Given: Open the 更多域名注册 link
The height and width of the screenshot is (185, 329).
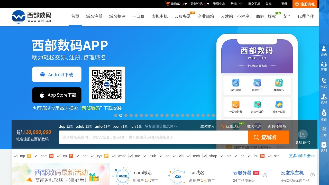Looking at the screenshot, I should [x=301, y=156].
